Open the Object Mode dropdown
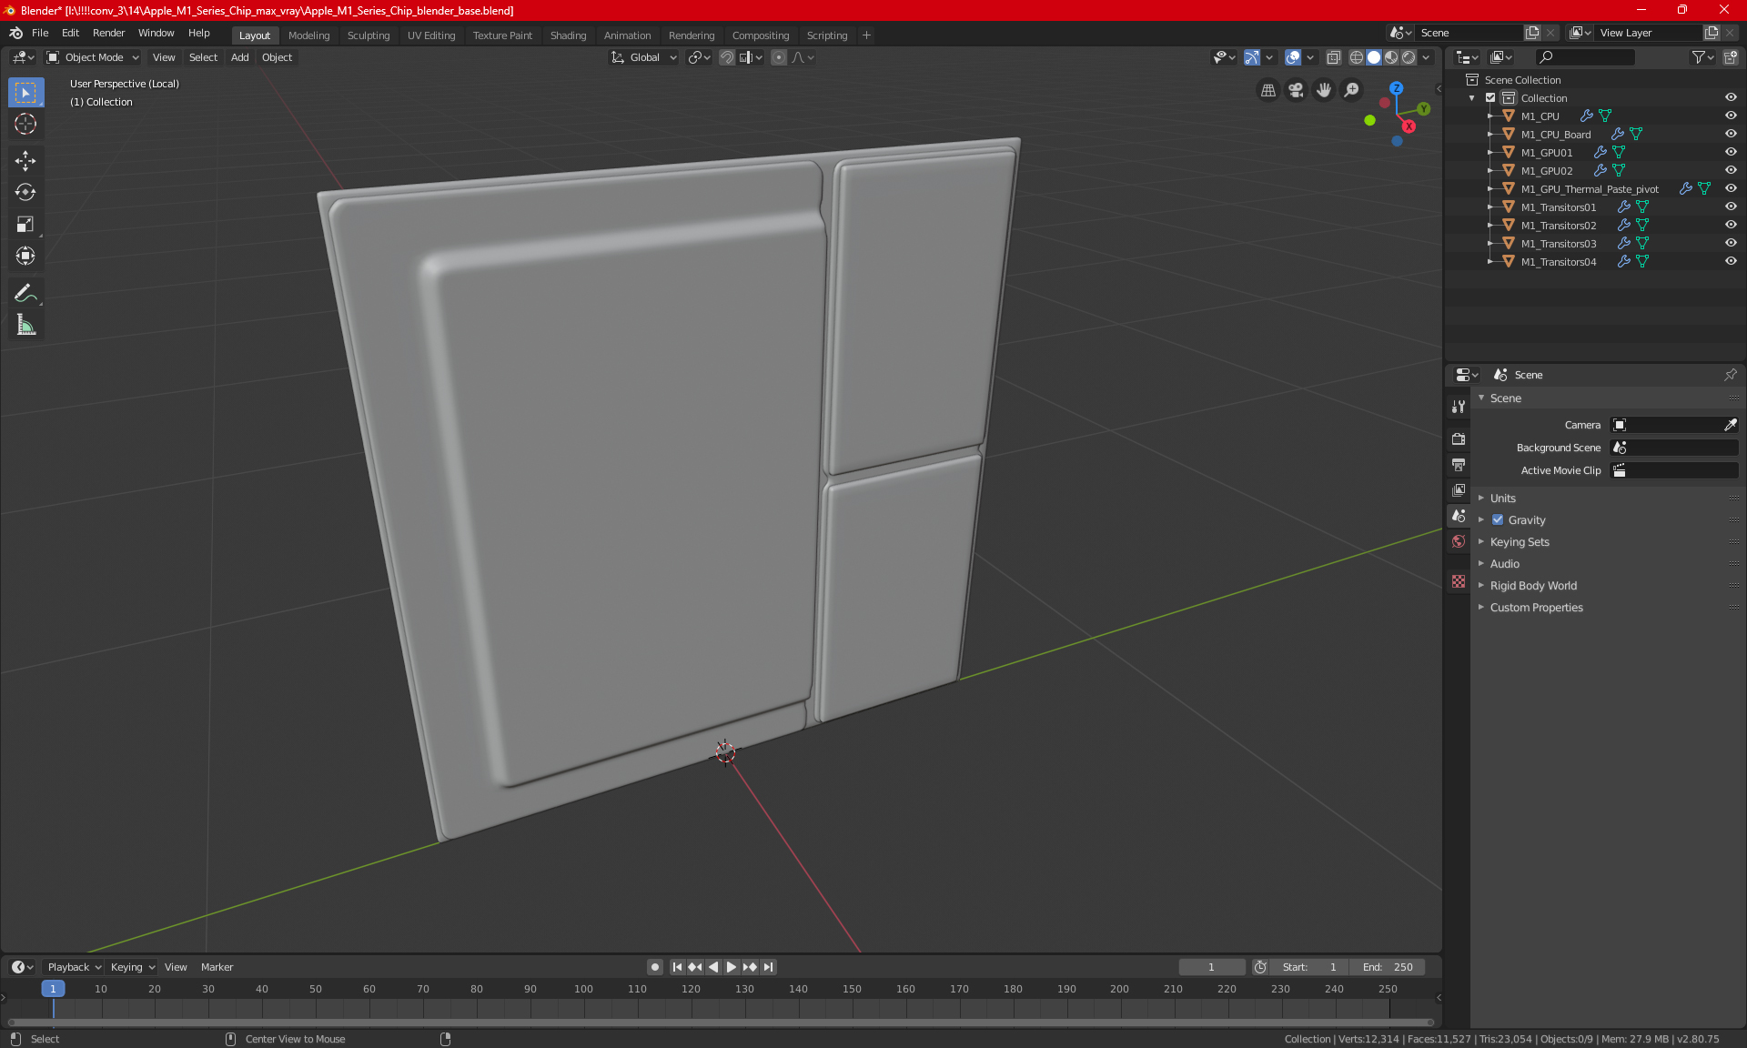The width and height of the screenshot is (1747, 1048). pyautogui.click(x=93, y=57)
